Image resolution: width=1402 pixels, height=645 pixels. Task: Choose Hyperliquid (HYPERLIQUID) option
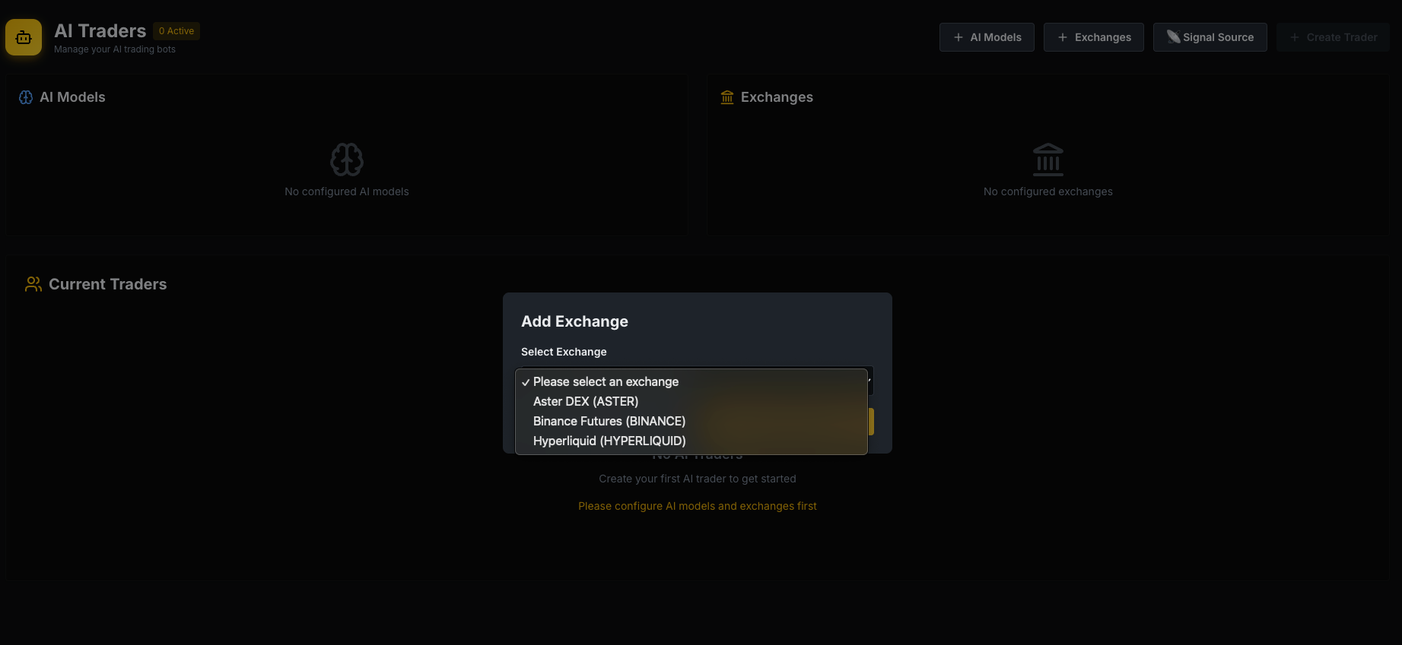coord(691,441)
